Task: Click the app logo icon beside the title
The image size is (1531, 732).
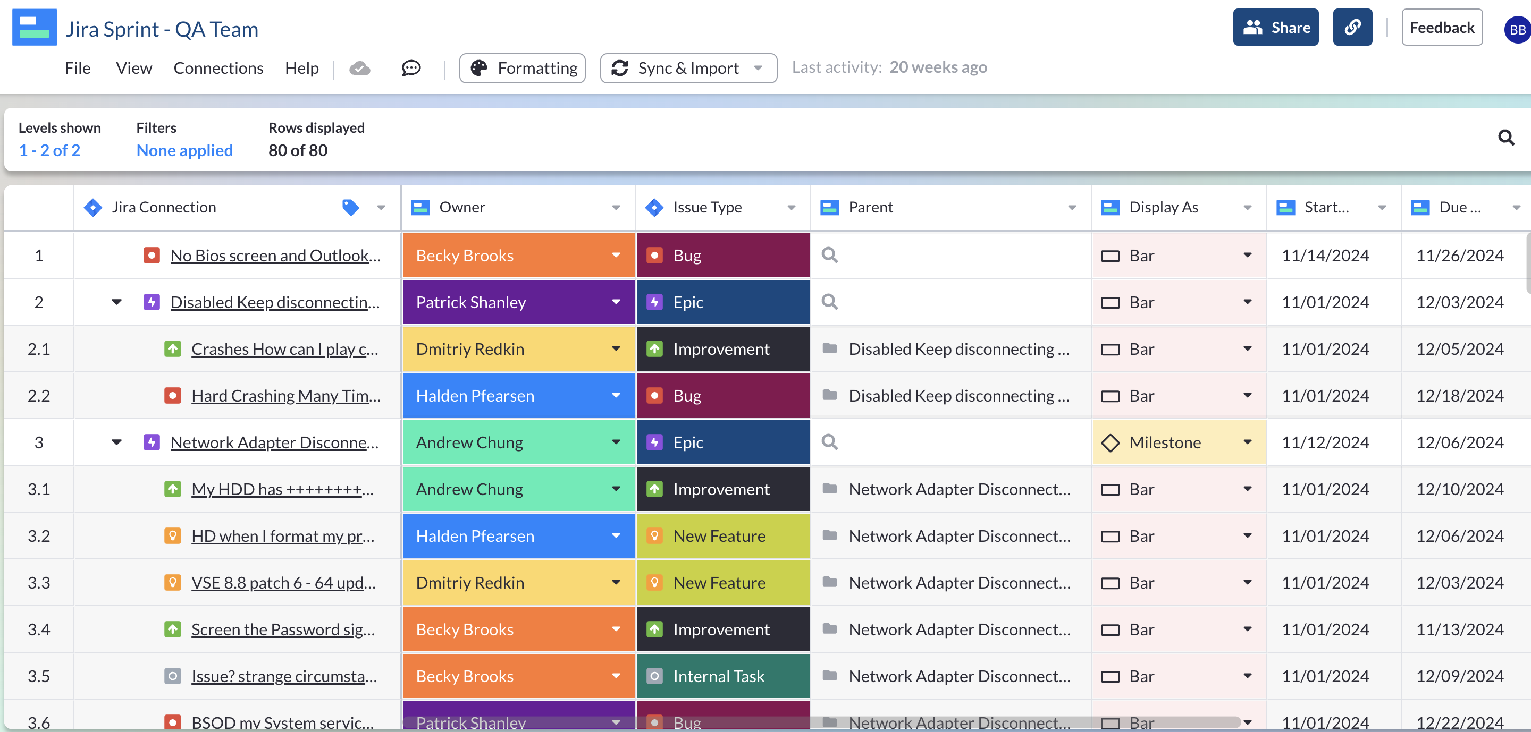Action: 35,27
